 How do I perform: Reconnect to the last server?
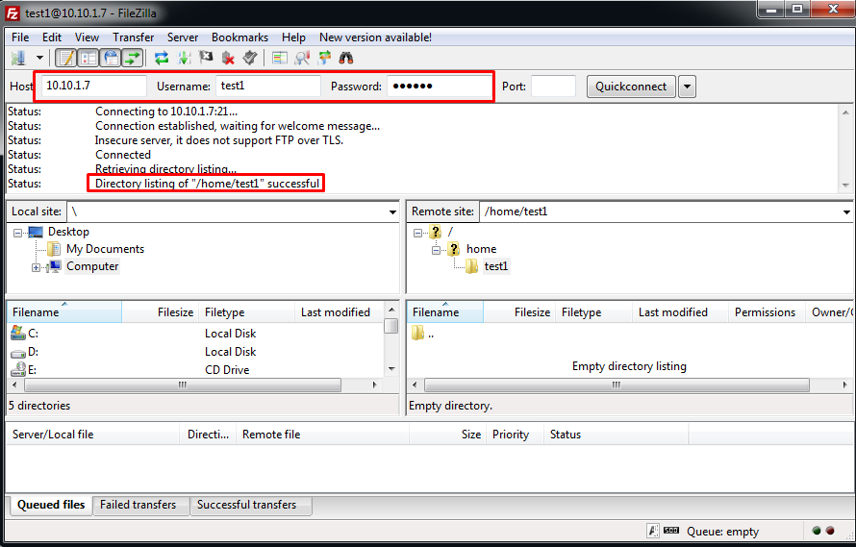click(250, 58)
